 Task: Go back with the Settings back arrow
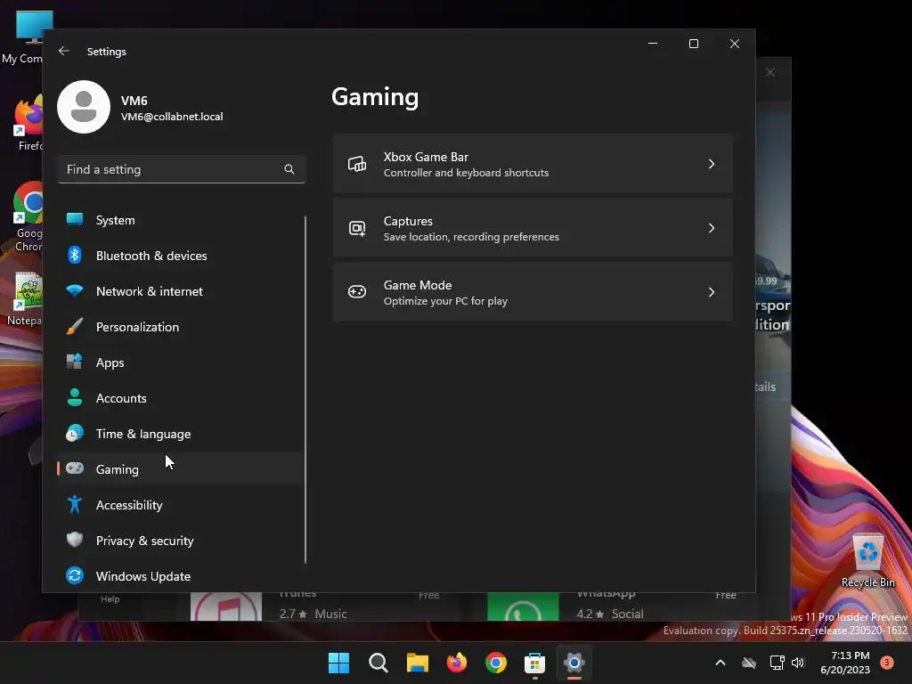64,51
